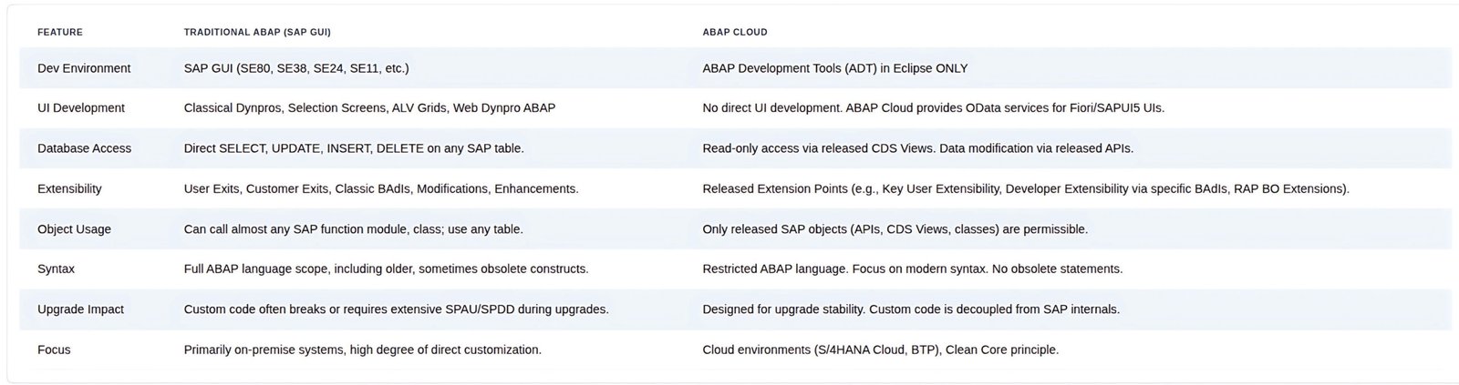Select the Released Extension Points cell text
This screenshot has height=385, width=1459.
pyautogui.click(x=1026, y=188)
